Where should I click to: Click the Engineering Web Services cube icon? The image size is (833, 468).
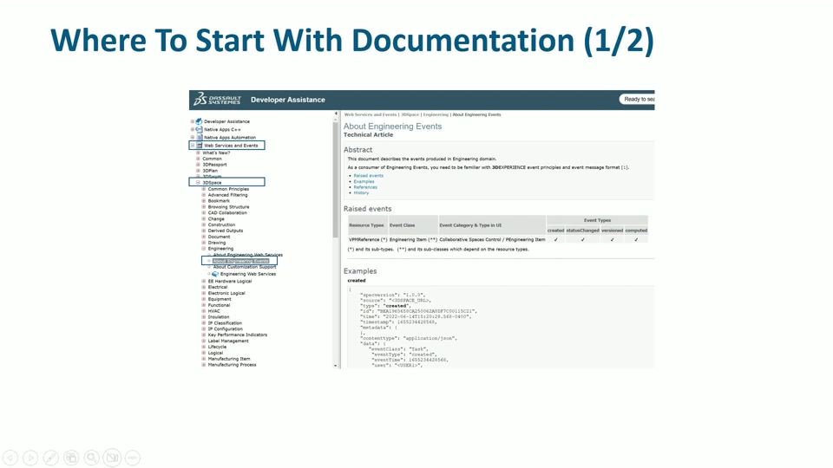tap(215, 275)
